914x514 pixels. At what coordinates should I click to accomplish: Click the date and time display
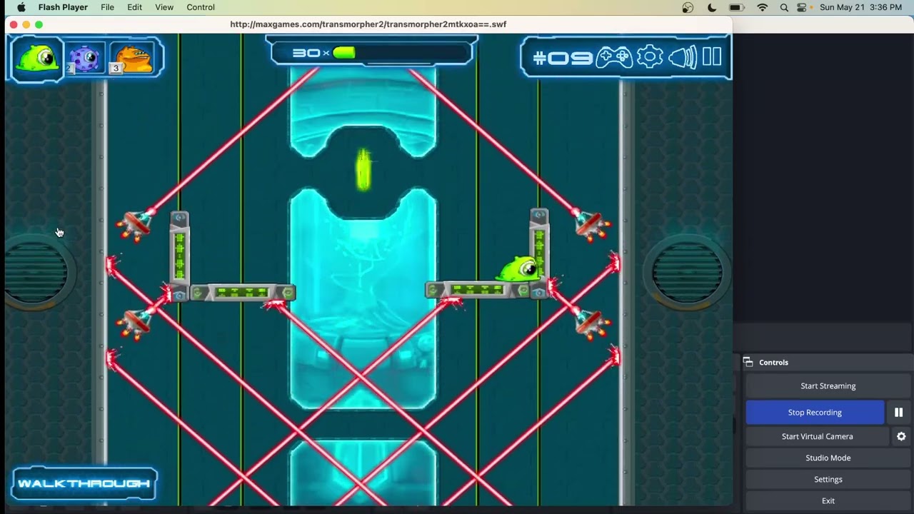(860, 7)
